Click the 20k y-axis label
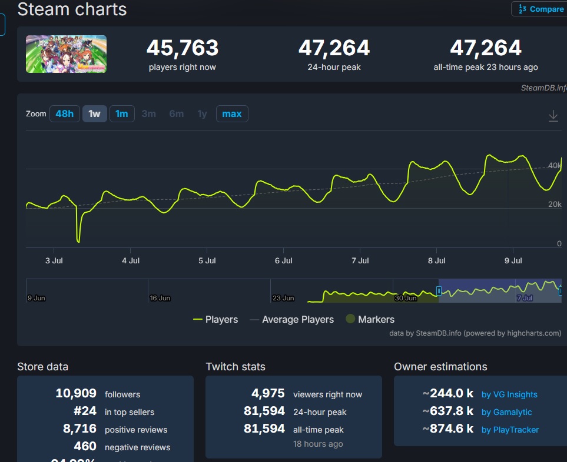Image resolution: width=567 pixels, height=462 pixels. click(555, 205)
